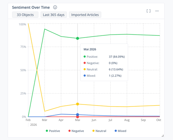Click the red Negative data point at Mai
The image size is (173, 140).
click(78, 117)
